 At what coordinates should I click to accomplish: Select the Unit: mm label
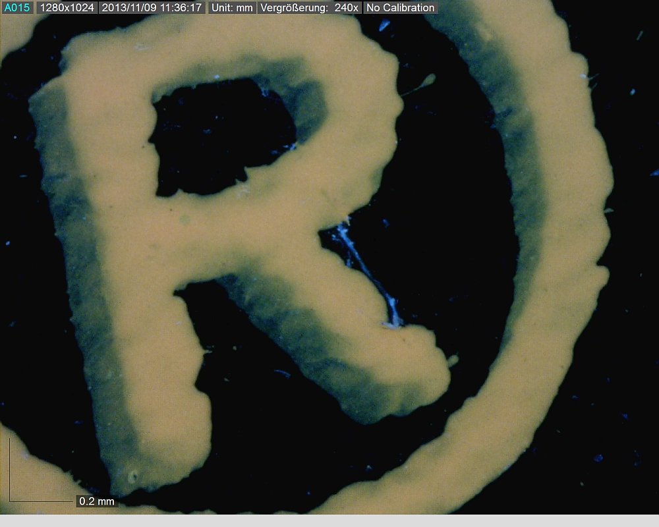231,8
